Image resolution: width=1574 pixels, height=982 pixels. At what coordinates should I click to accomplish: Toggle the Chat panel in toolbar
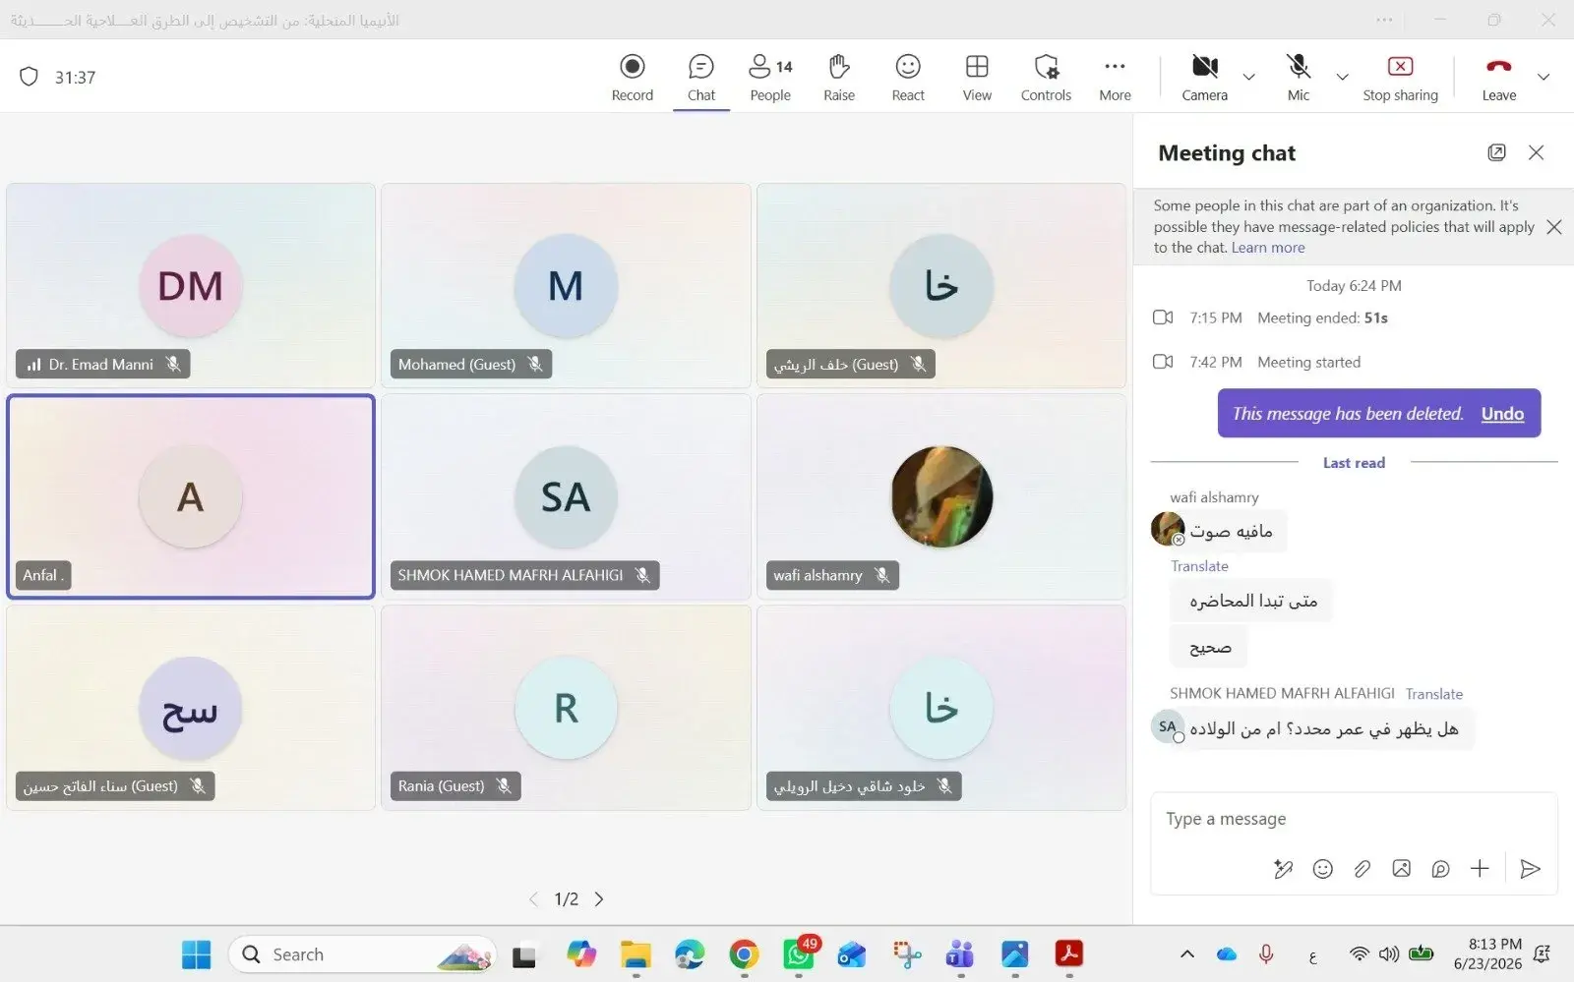[x=700, y=78]
